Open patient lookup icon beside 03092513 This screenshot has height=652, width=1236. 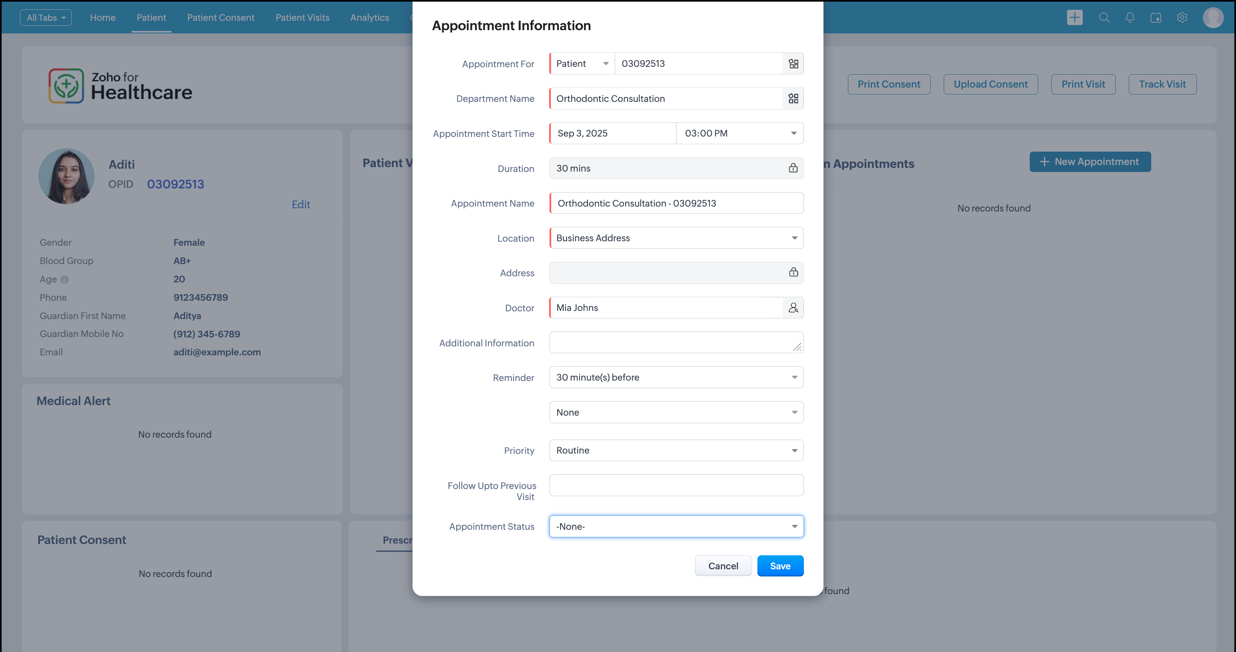[793, 64]
